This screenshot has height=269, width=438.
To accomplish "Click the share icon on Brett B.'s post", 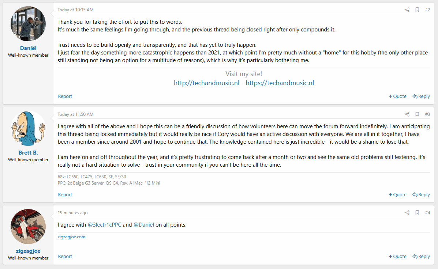I will pyautogui.click(x=407, y=114).
